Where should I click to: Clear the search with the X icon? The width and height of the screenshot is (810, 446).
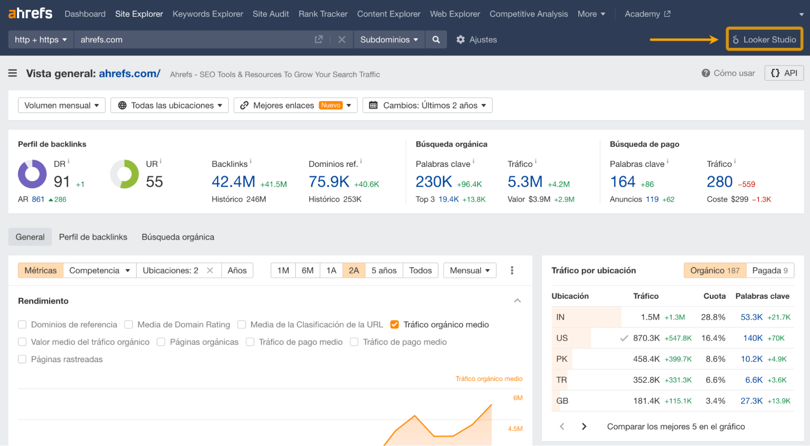point(342,39)
